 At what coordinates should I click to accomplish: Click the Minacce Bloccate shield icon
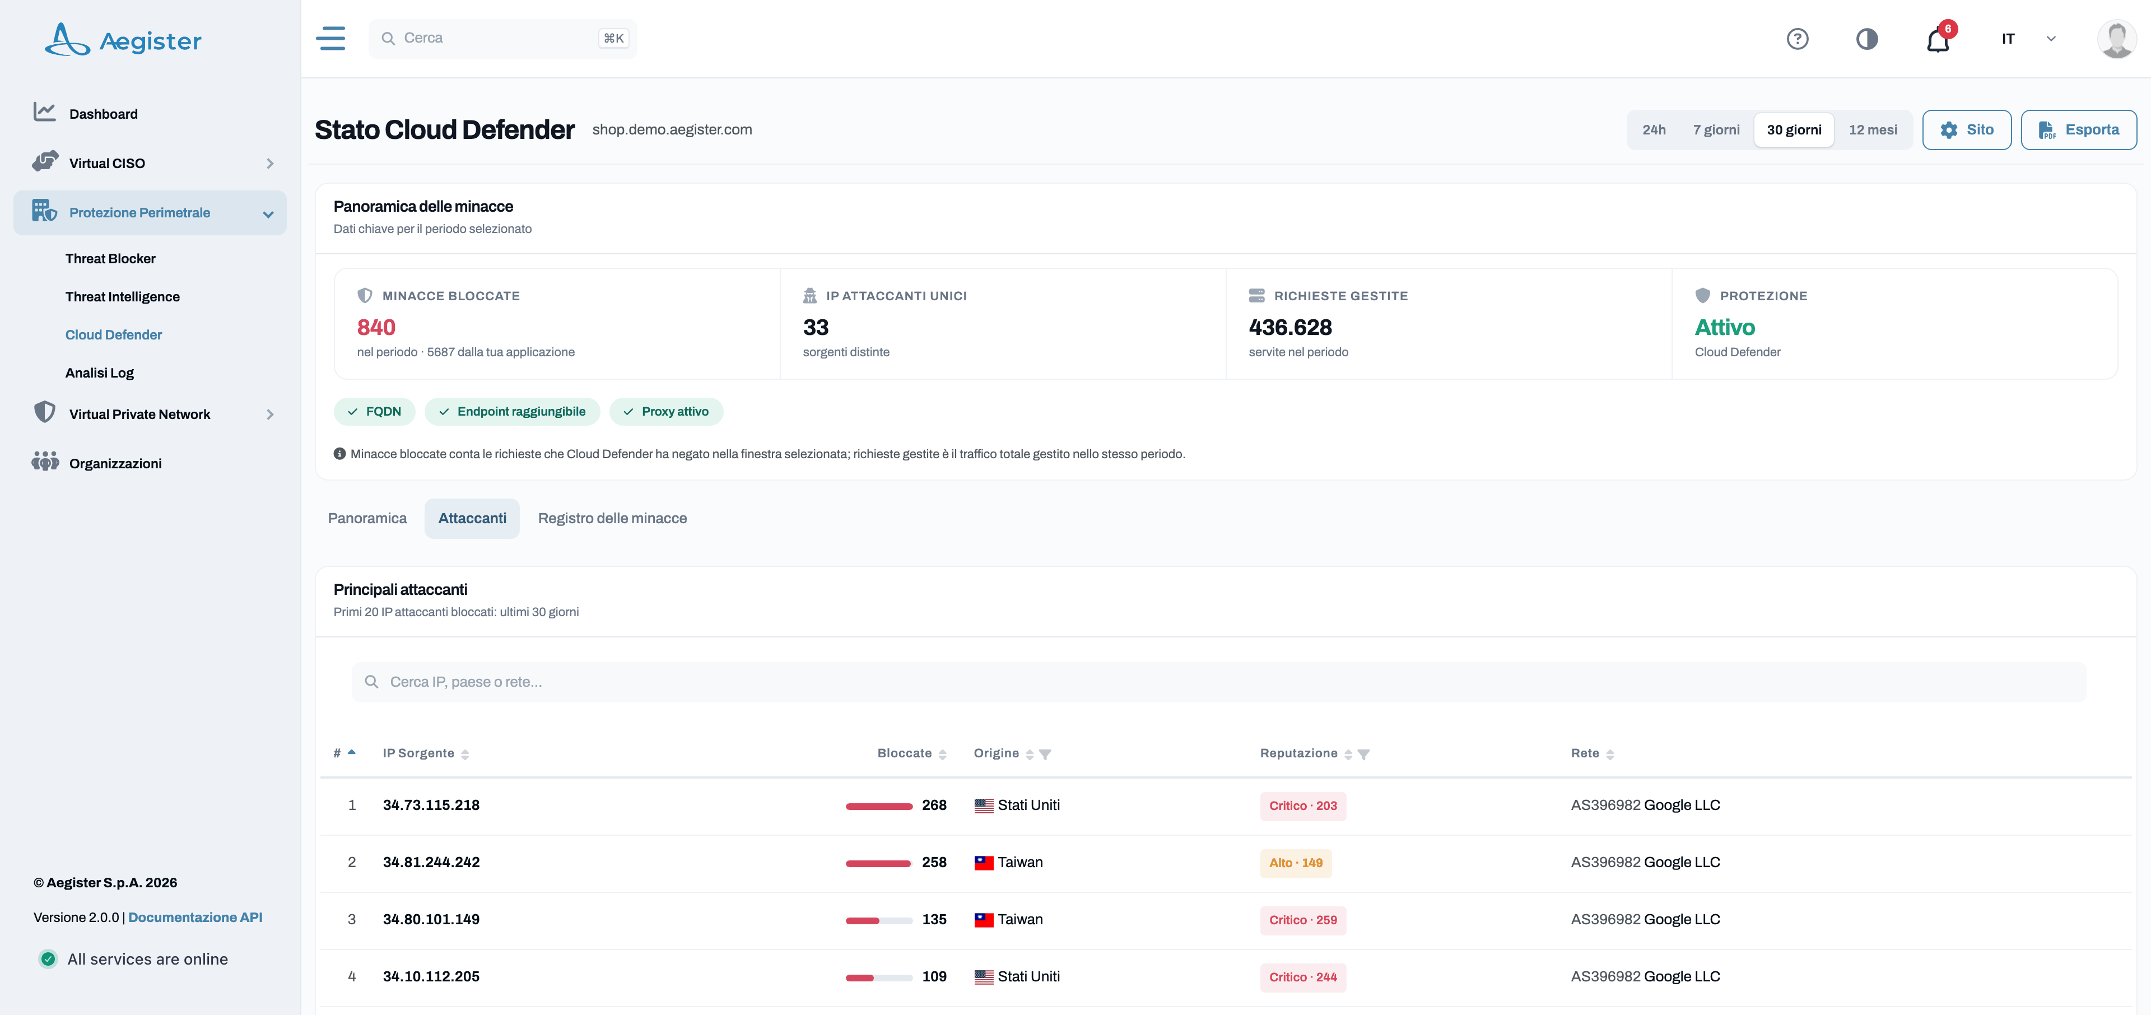pos(365,296)
